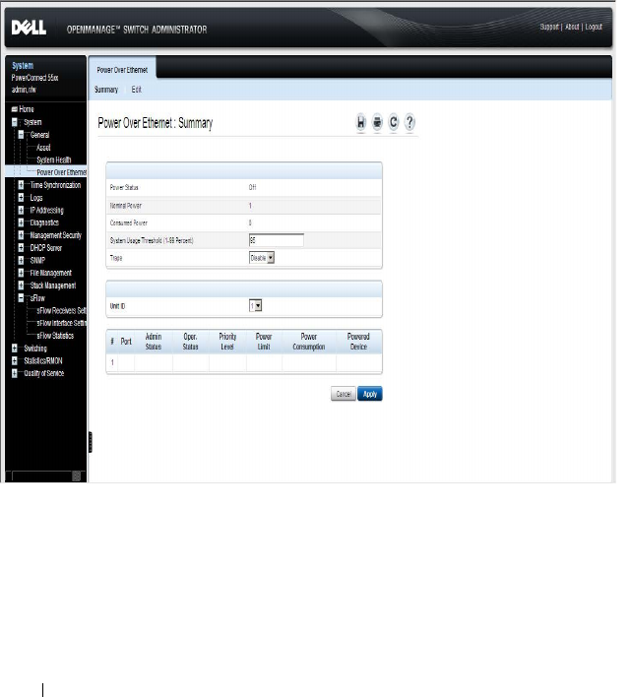The width and height of the screenshot is (631, 697).
Task: Click the Oper. Status column header
Action: (191, 342)
